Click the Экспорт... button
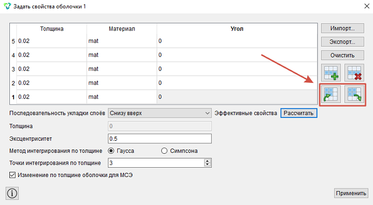 342,42
